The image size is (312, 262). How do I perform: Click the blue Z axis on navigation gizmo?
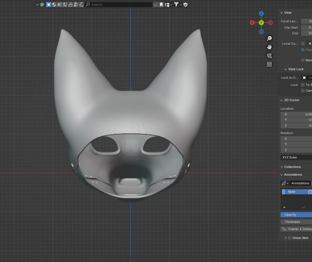261,14
